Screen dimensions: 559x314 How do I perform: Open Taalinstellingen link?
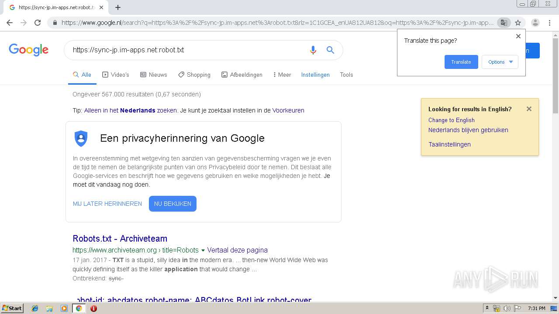click(449, 144)
